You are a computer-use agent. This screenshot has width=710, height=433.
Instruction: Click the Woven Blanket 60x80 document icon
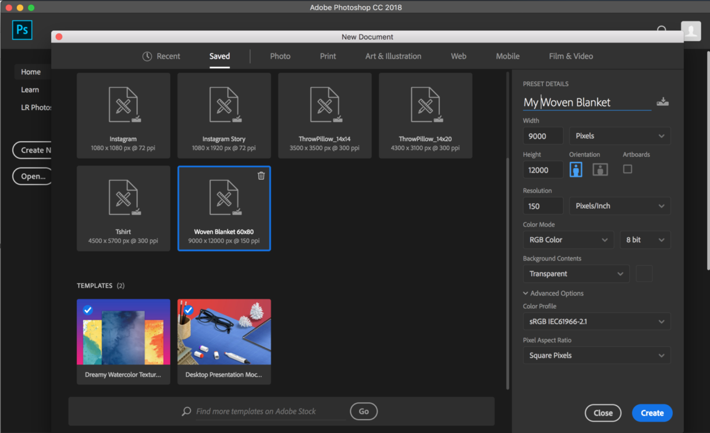(x=224, y=198)
